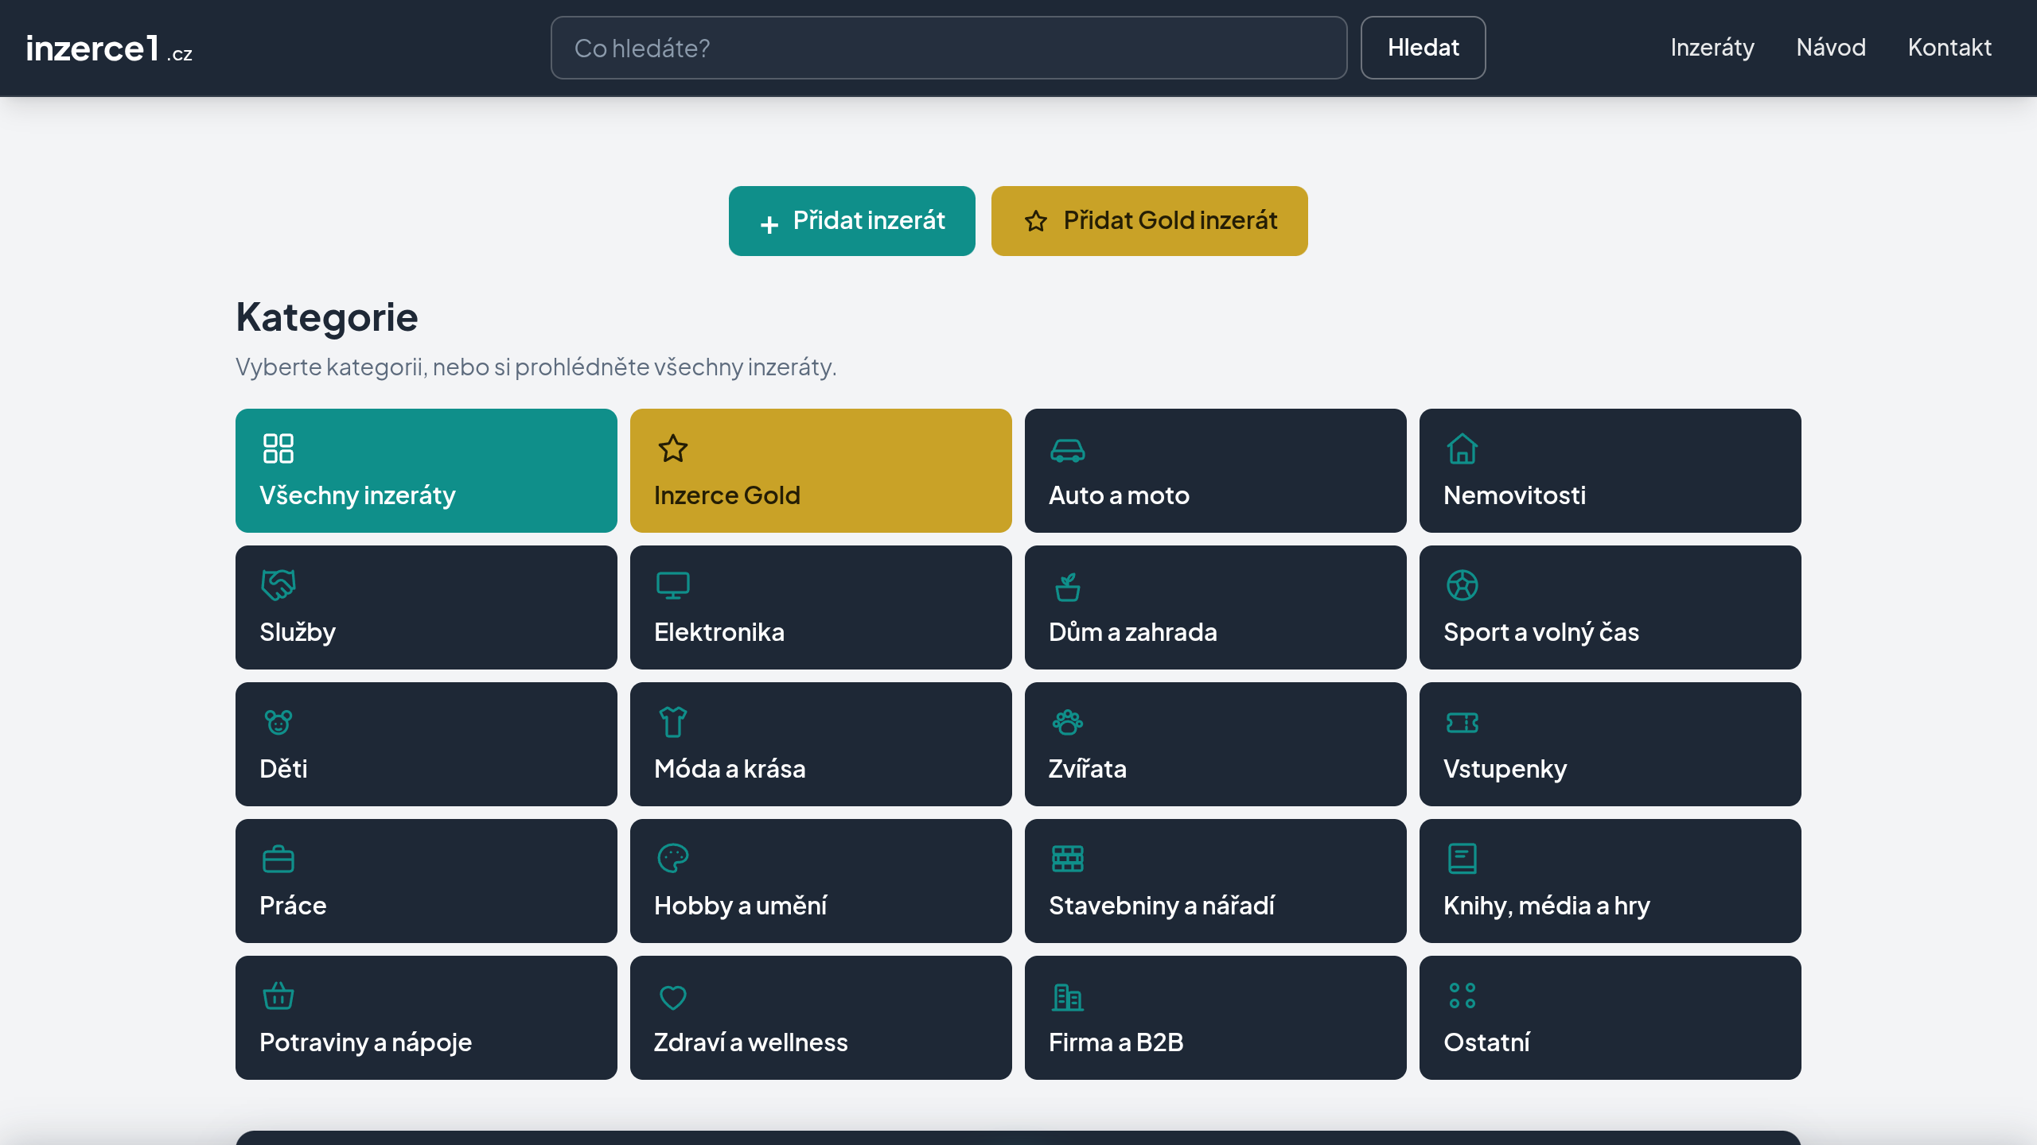This screenshot has width=2037, height=1145.
Task: Click the ticket icon for Vstupenky
Action: click(1463, 722)
